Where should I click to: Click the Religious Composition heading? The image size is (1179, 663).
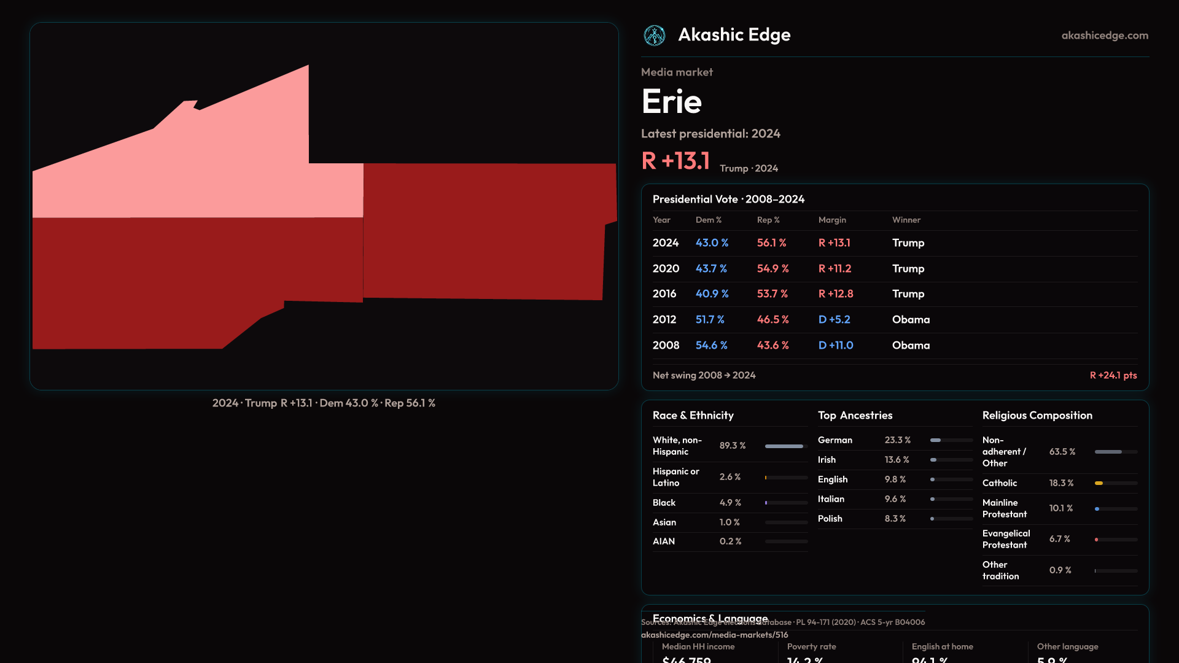click(1037, 416)
